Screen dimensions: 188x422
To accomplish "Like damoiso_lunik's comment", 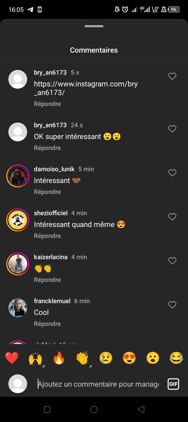I will click(172, 173).
